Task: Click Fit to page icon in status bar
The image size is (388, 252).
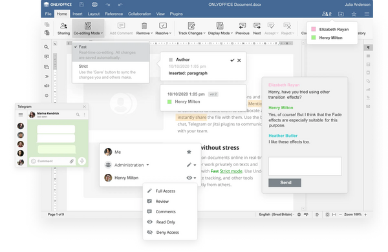Action: click(x=327, y=215)
